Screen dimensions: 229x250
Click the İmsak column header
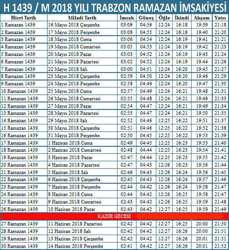coord(126,18)
